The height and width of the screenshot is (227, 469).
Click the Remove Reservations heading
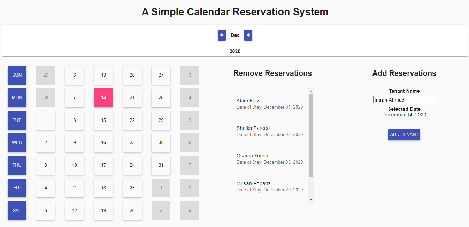273,73
